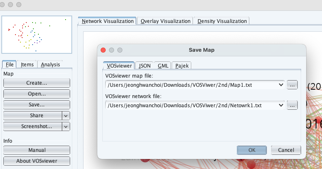Click the Screenshot... button
The height and width of the screenshot is (169, 322).
33,126
